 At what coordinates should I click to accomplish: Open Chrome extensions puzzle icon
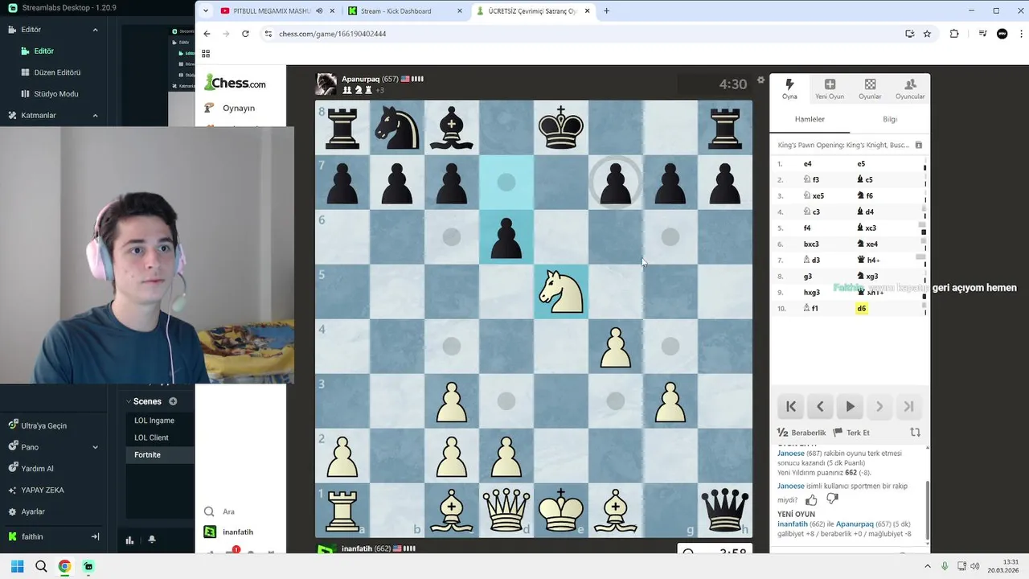point(954,34)
